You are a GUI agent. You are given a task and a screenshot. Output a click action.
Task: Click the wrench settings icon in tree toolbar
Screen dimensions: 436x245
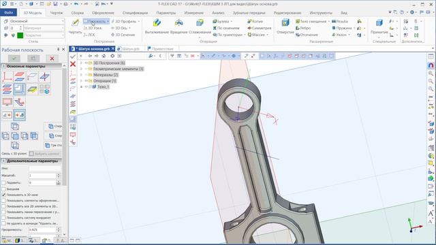(x=151, y=56)
